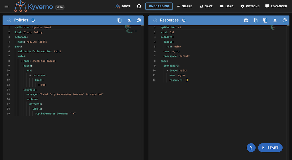Open the Share option
Viewport: 292px width, 160px height.
coord(184,6)
